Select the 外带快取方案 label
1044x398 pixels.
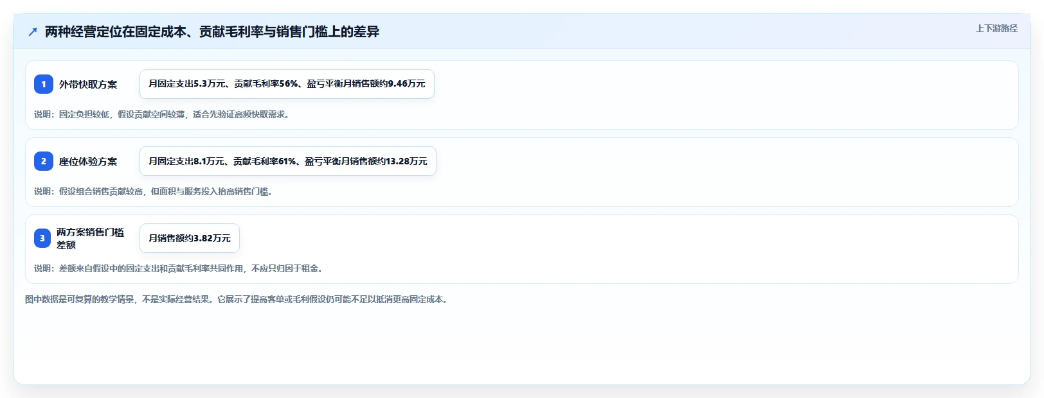pyautogui.click(x=88, y=84)
